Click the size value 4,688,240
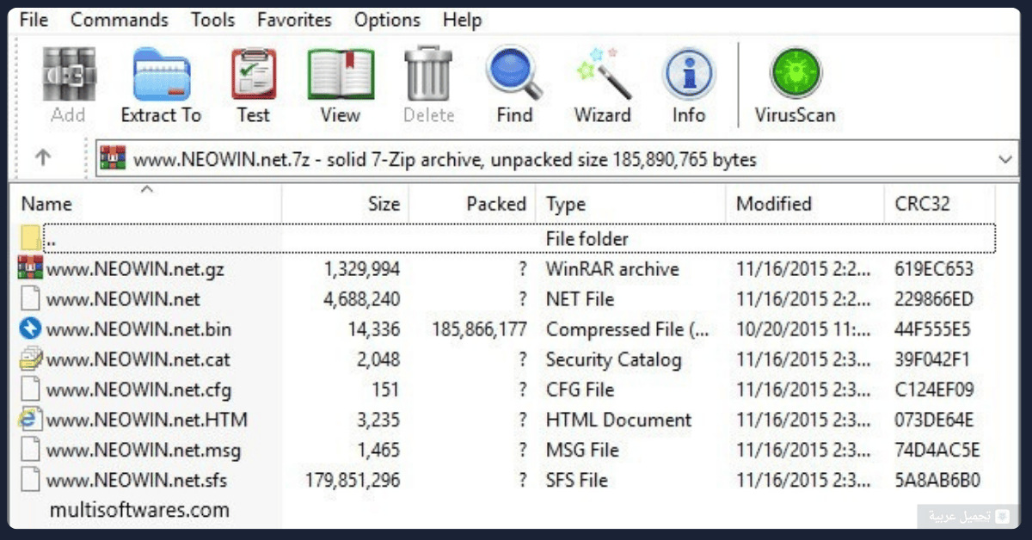Viewport: 1032px width, 540px height. pos(362,299)
